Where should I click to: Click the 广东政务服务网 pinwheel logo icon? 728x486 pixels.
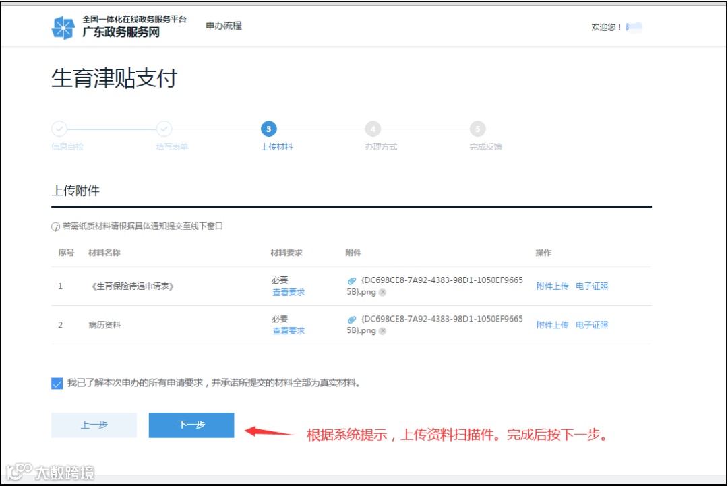click(x=63, y=28)
